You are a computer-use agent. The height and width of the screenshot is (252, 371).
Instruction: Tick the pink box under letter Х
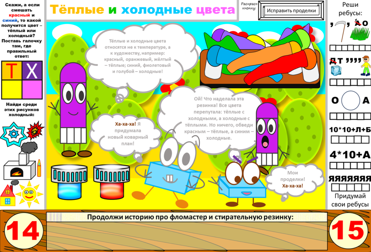tap(32, 89)
